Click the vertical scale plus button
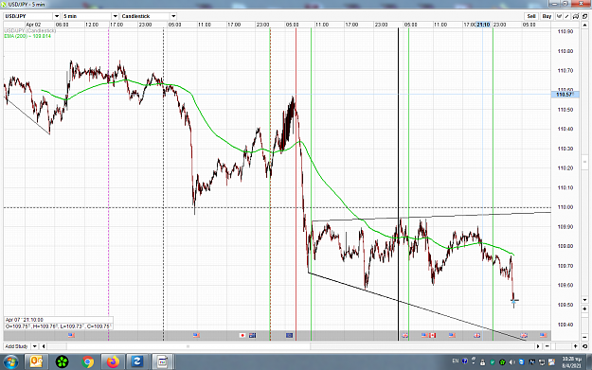Image resolution: width=592 pixels, height=370 pixels. (x=584, y=308)
